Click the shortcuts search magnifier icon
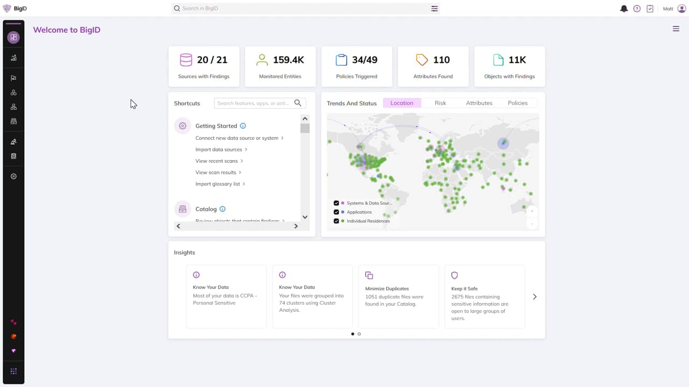Image resolution: width=689 pixels, height=387 pixels. (298, 103)
